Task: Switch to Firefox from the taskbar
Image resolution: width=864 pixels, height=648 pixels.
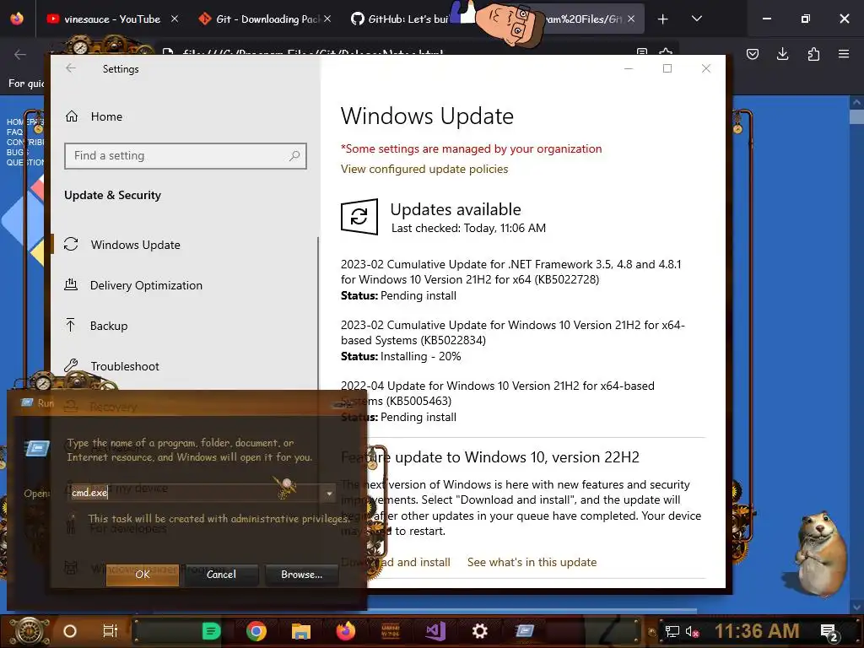Action: 346,631
